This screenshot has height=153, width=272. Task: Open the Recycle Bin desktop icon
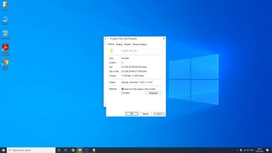click(6, 34)
